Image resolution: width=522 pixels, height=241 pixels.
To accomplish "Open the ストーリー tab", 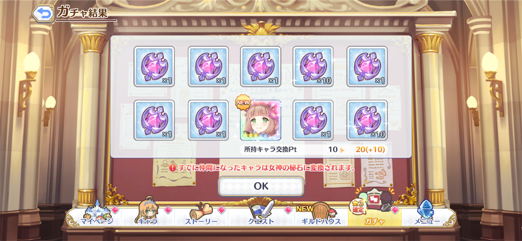I will pyautogui.click(x=200, y=216).
